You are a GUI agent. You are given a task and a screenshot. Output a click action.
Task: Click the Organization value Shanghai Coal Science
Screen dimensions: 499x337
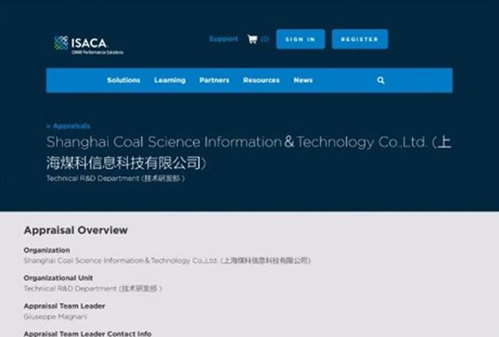(167, 261)
